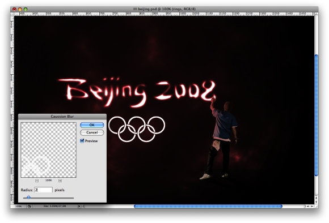Click the vertical ruler on the left
The width and height of the screenshot is (329, 223).
[x=12, y=110]
